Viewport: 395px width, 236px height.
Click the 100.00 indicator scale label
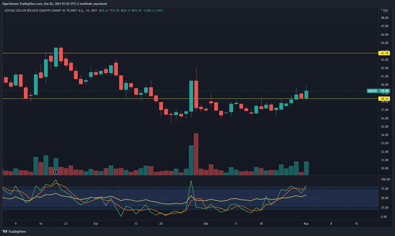click(x=385, y=179)
